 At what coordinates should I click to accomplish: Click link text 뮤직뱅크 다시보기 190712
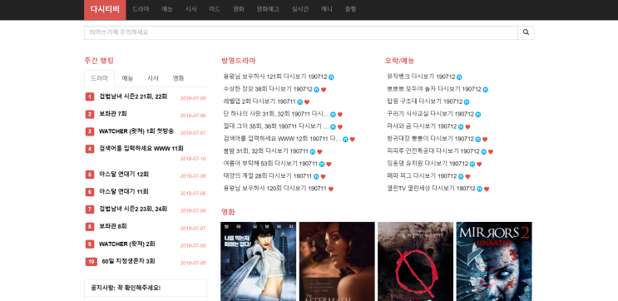(x=422, y=76)
